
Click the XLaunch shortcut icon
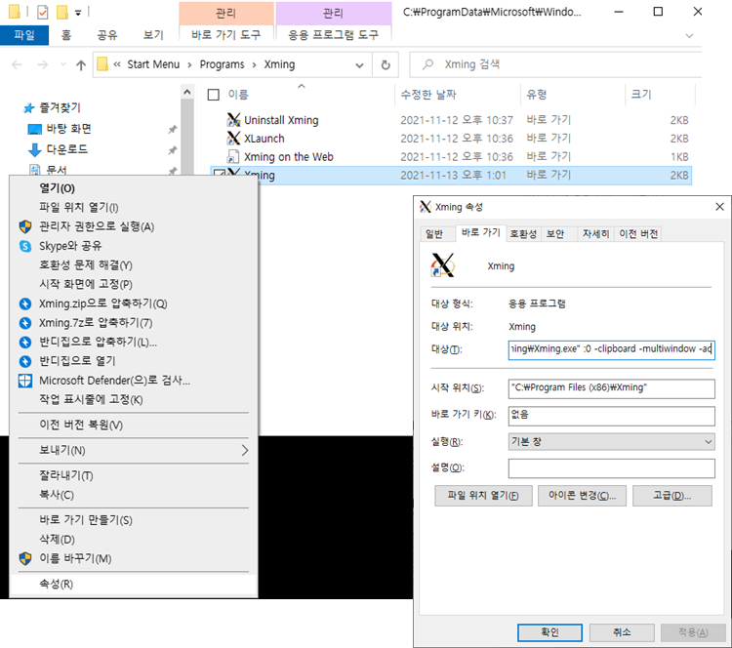tap(233, 139)
